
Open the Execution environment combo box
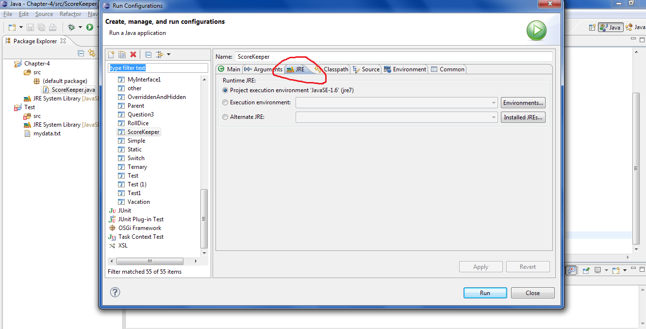[397, 103]
